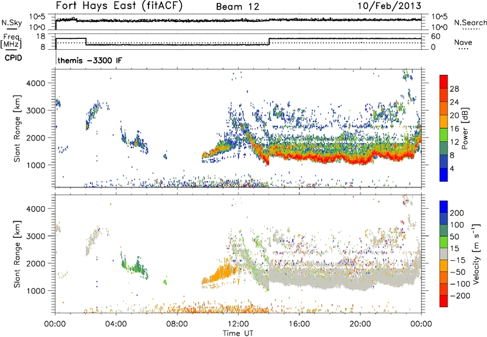Screen dimensions: 487x337
Task: Pick the red top segment of power colorbar
Action: (x=444, y=82)
